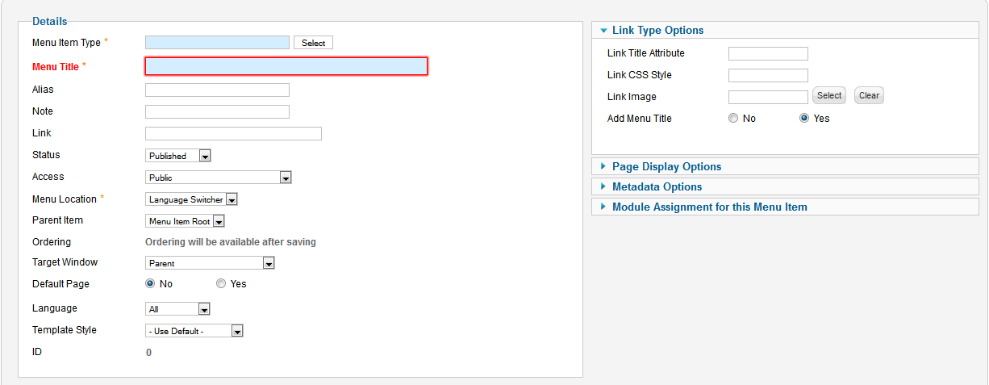Open the Template Style dropdown

pos(194,331)
